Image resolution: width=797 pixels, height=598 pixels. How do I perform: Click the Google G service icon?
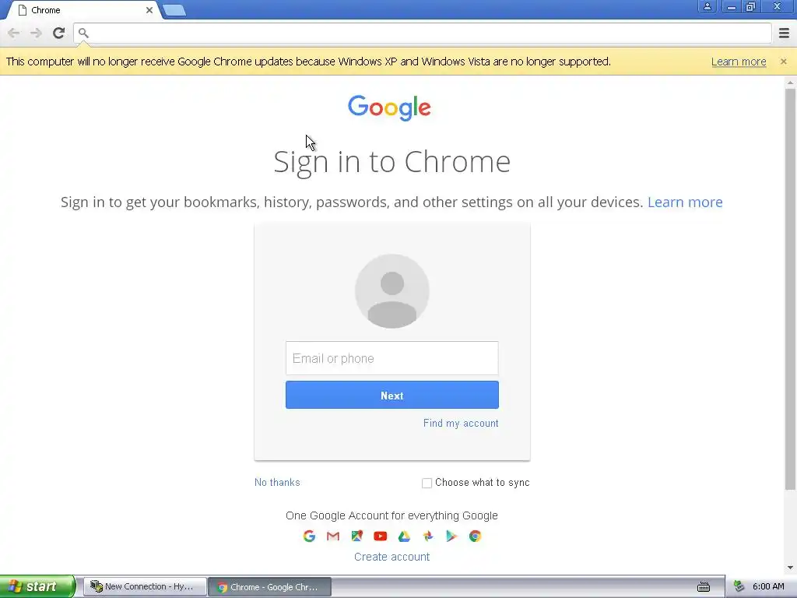coord(309,536)
